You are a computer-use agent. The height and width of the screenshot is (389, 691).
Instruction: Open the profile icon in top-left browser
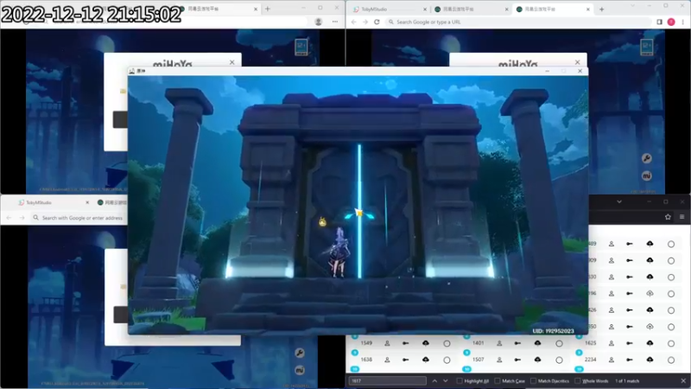[319, 22]
